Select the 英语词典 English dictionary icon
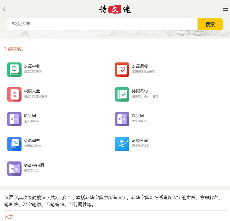The image size is (230, 221). pyautogui.click(x=14, y=144)
